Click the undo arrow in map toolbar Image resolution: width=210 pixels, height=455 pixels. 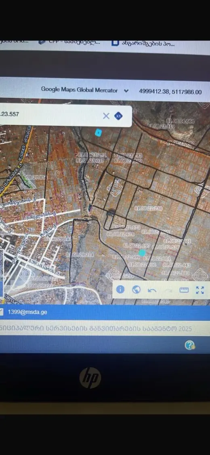(152, 290)
